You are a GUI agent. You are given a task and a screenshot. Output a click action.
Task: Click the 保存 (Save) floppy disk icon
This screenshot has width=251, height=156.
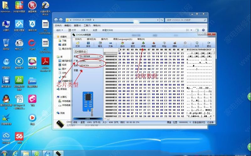click(x=88, y=44)
